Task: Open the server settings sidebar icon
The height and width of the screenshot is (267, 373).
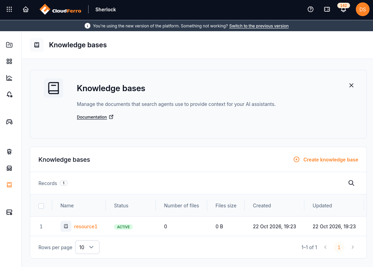Action: coord(9,212)
